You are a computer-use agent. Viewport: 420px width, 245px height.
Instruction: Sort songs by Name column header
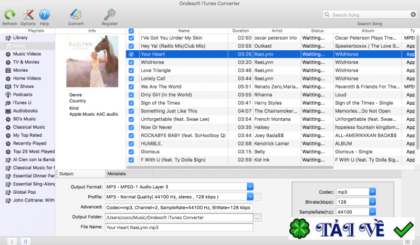click(184, 31)
